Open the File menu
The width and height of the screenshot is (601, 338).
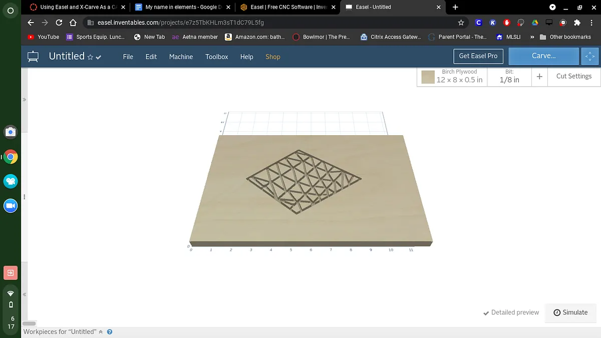[x=128, y=57]
